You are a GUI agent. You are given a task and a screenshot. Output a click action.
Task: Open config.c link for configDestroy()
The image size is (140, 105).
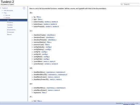(48, 50)
